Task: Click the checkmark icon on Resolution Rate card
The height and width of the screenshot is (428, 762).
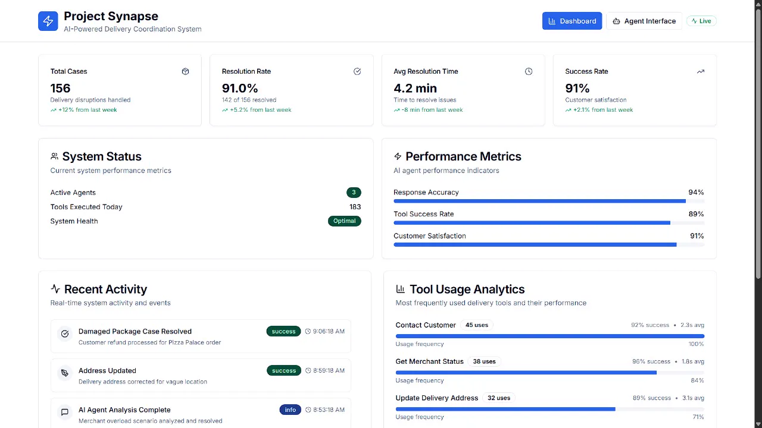Action: tap(357, 71)
